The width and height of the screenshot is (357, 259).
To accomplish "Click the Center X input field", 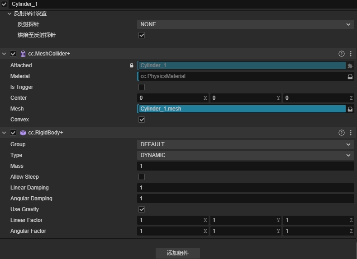I will click(x=172, y=98).
